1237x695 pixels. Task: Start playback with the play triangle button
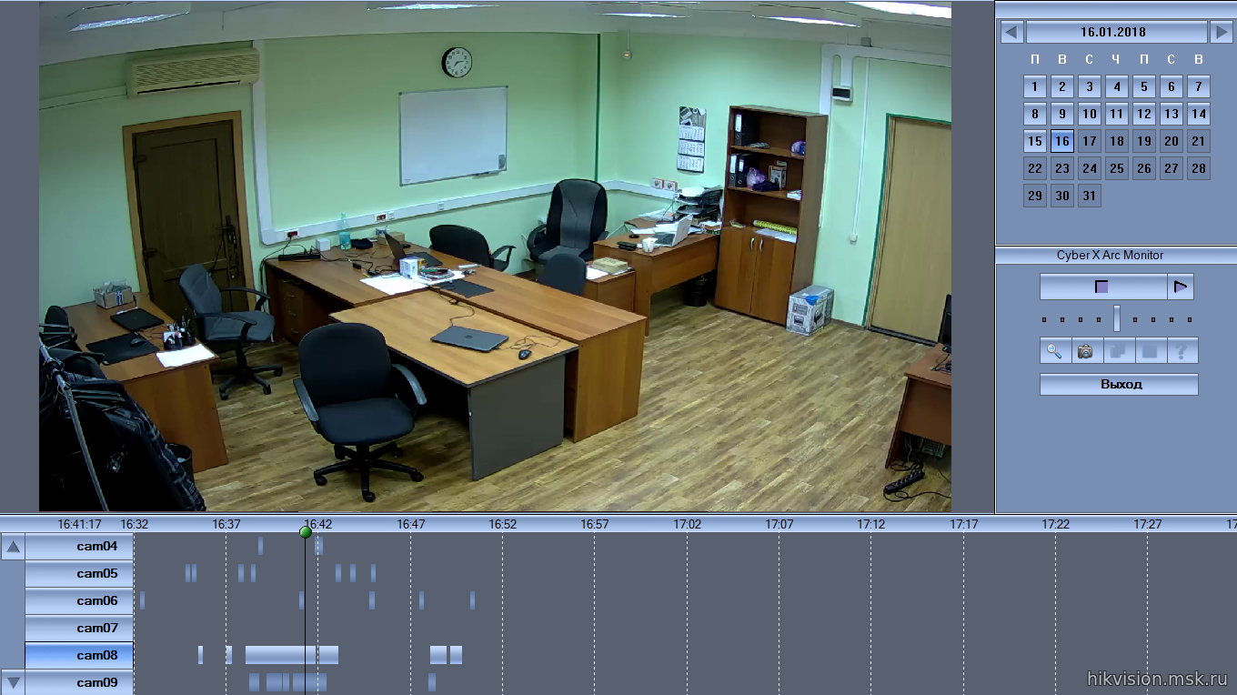[x=1181, y=287]
